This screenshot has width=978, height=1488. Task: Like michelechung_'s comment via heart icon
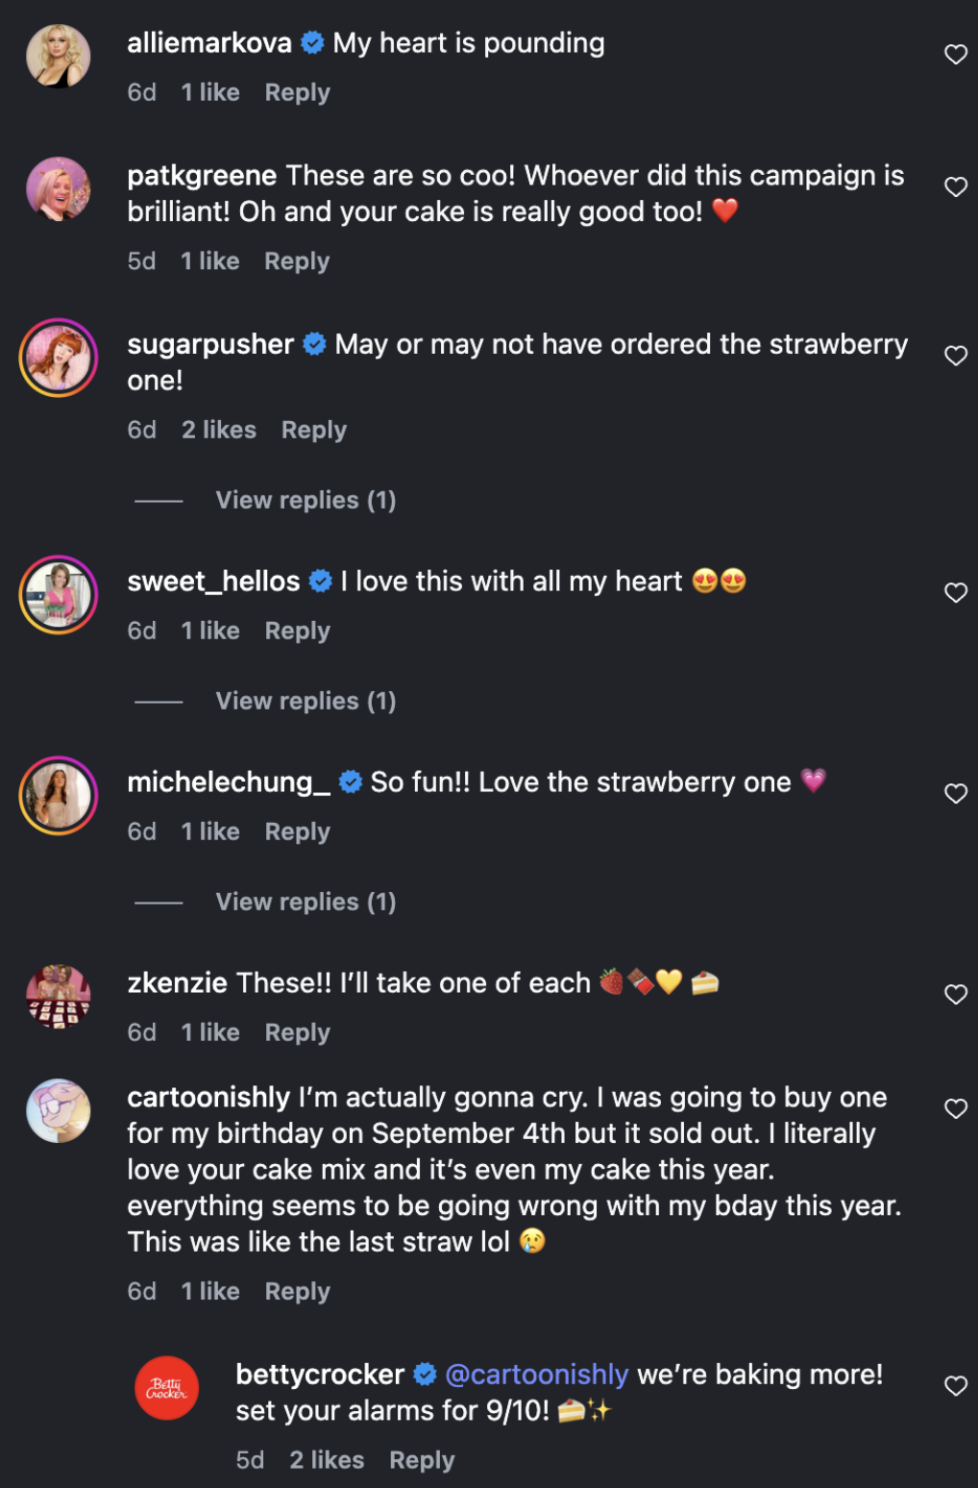coord(955,794)
